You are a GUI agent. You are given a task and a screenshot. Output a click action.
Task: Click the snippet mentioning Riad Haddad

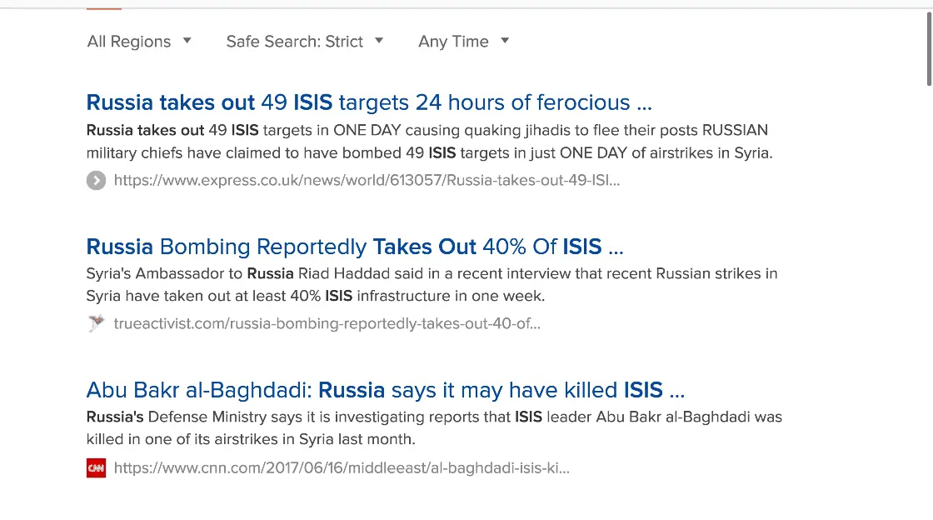(432, 285)
